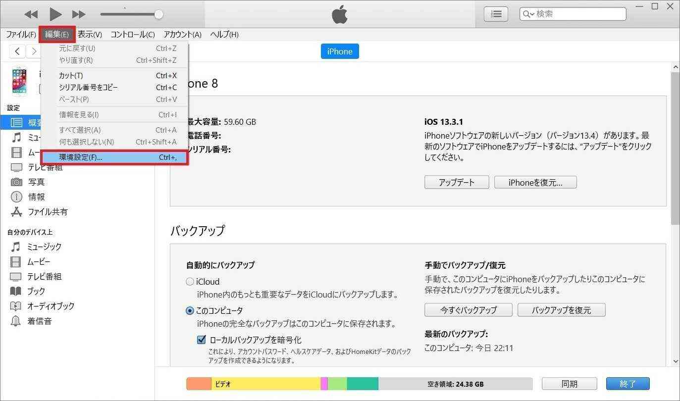Click the back navigation arrow

coord(17,51)
